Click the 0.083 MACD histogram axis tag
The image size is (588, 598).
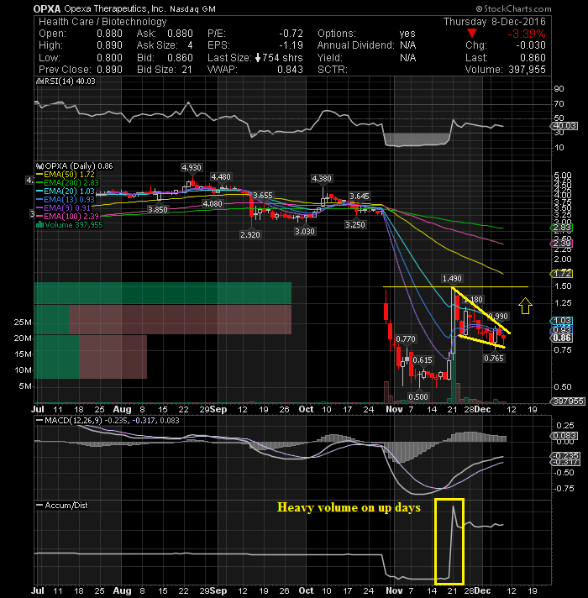click(564, 436)
